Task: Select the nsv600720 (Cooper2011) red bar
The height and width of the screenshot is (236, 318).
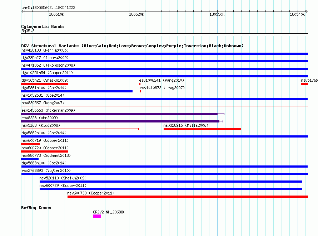Action: [44, 151]
